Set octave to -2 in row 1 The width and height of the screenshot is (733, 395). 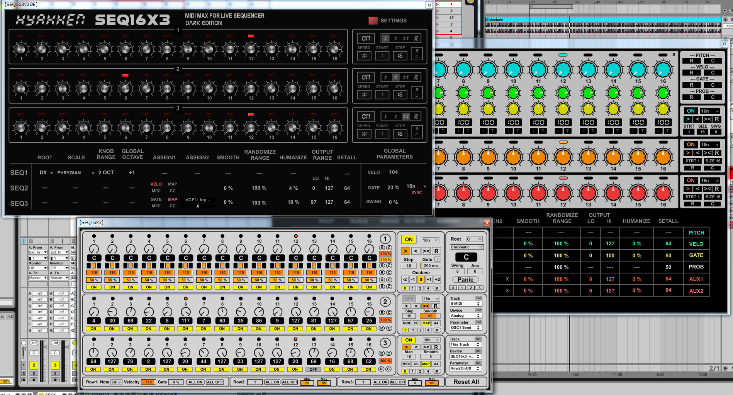coord(405,280)
